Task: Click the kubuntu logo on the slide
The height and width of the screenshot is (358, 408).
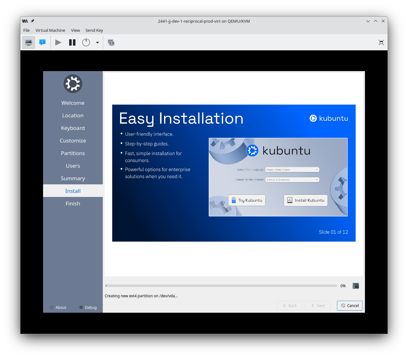Action: click(x=329, y=118)
